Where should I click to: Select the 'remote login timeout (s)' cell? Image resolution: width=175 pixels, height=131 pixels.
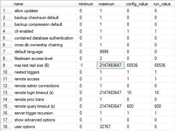[x=44, y=93]
